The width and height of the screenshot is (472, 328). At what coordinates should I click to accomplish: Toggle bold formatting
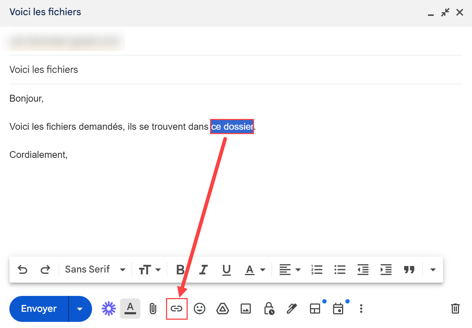[180, 270]
